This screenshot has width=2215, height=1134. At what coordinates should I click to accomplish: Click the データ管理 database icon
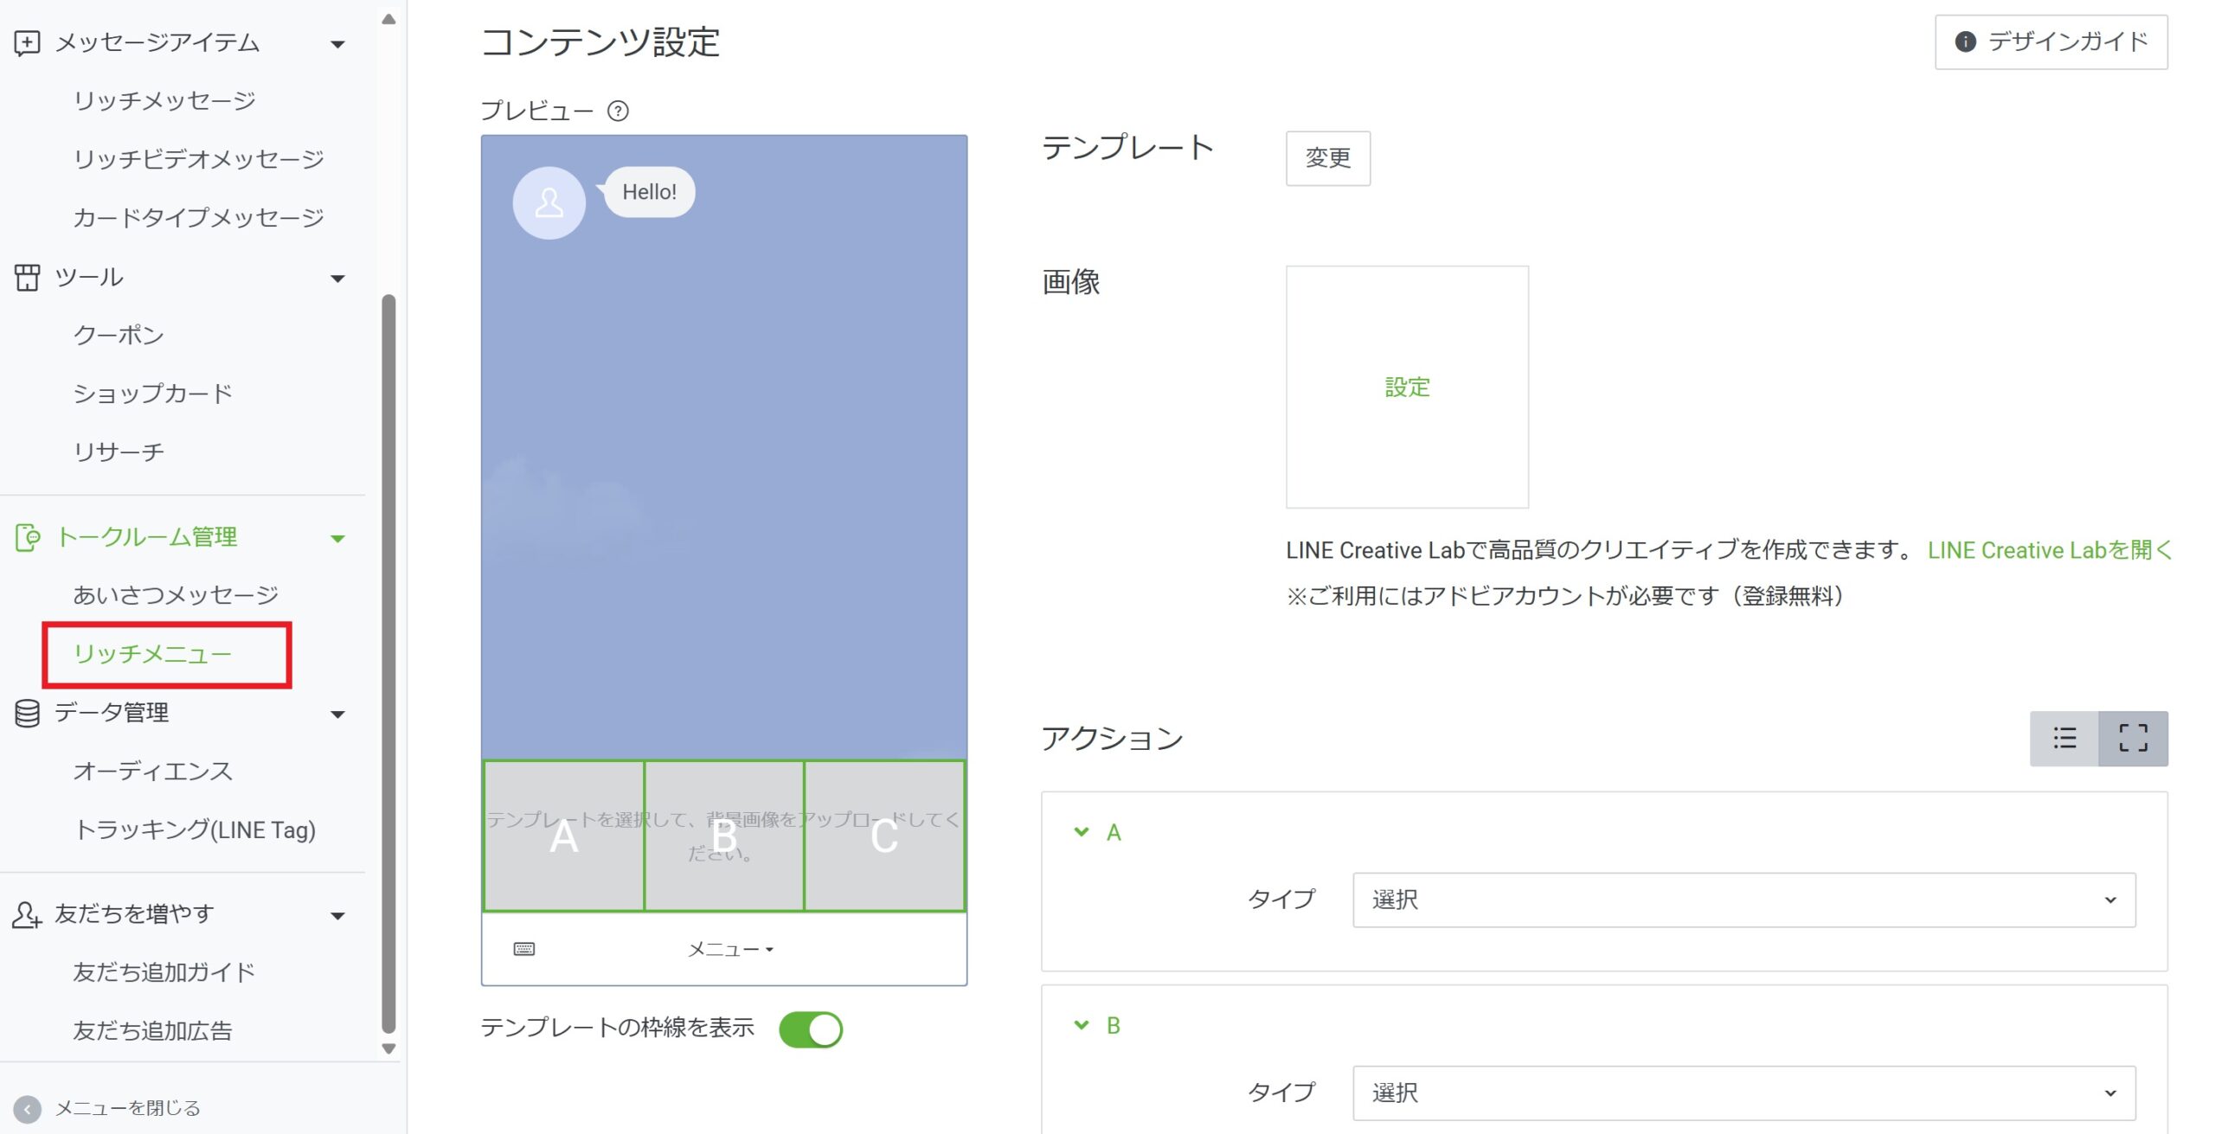tap(27, 713)
